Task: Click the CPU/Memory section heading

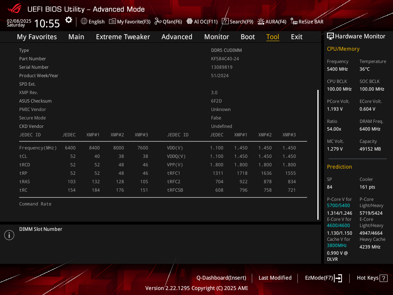Action: pos(343,49)
